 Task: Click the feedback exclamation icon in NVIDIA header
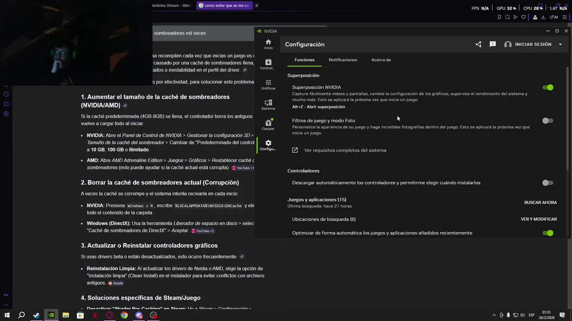(x=492, y=44)
